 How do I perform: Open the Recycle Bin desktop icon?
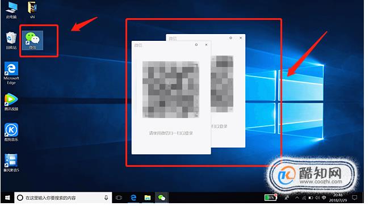(x=11, y=40)
